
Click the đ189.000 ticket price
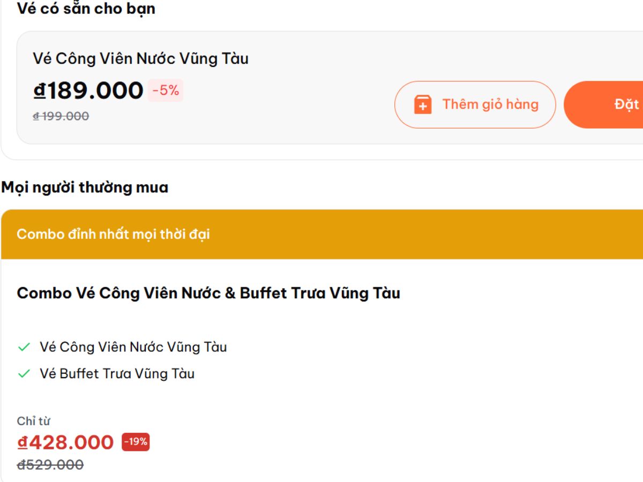pyautogui.click(x=88, y=91)
